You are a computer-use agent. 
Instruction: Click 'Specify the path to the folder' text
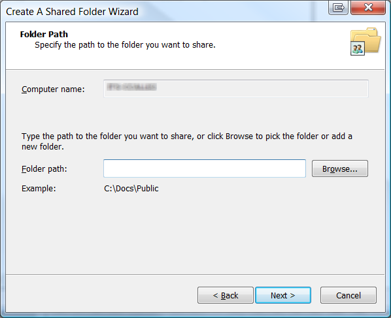pyautogui.click(x=125, y=45)
